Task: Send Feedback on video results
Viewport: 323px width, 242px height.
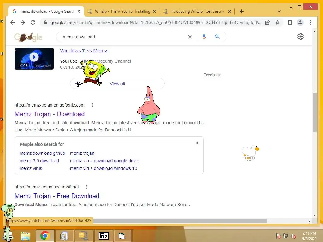Action: pos(212,75)
